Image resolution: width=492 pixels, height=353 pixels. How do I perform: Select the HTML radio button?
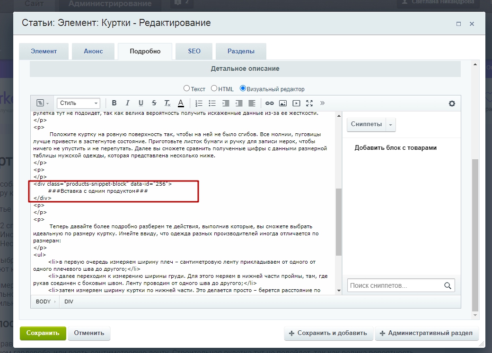(214, 88)
